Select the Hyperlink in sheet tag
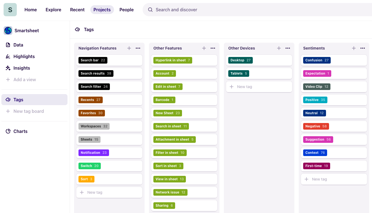Screen dimensions: 372x213 (x=173, y=60)
